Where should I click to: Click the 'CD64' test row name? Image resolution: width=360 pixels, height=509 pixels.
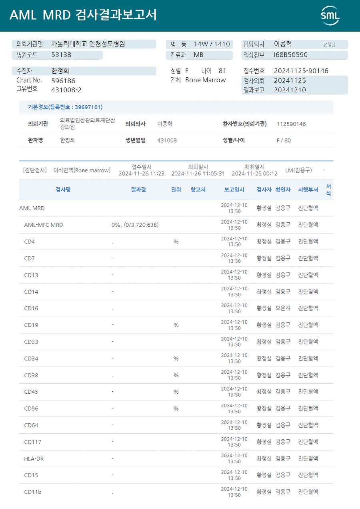coord(31,425)
